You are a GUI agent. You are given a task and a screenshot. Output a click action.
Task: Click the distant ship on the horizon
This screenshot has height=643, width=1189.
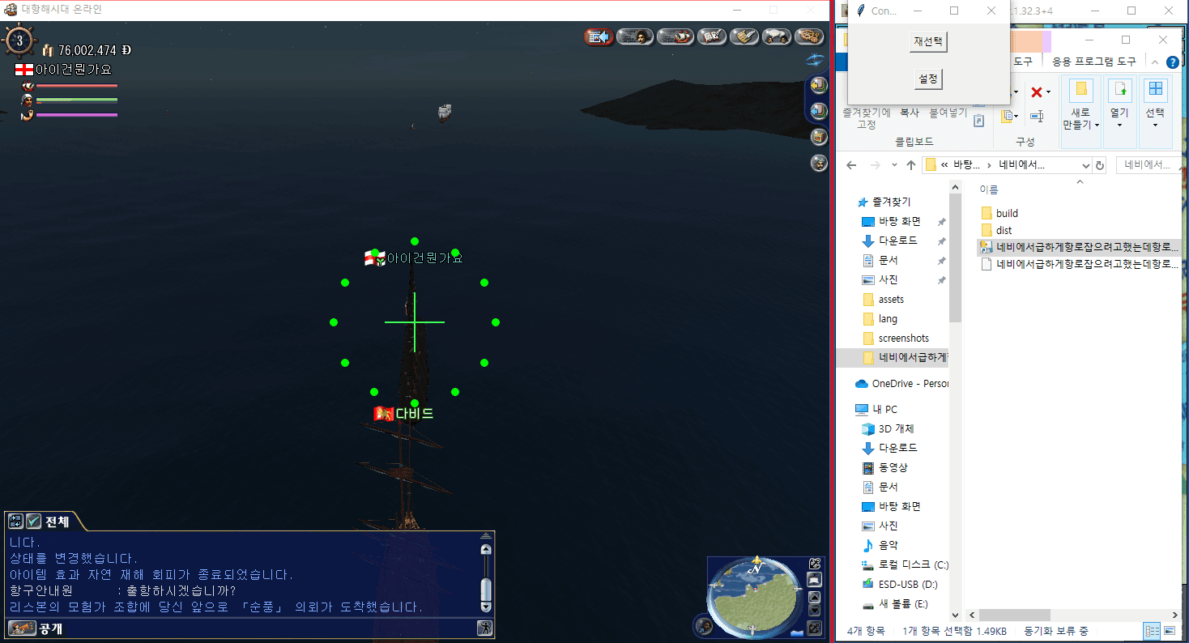pos(443,113)
